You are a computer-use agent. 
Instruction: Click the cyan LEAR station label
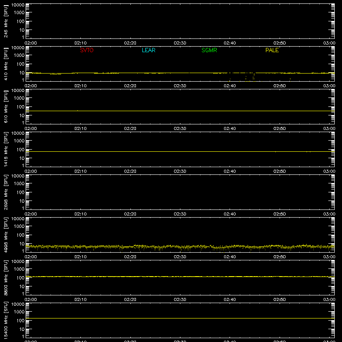[148, 50]
